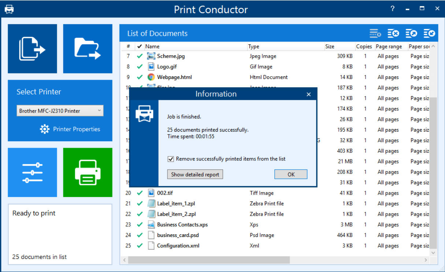The height and width of the screenshot is (272, 445).
Task: Open the Settings sliders tile
Action: tap(32, 173)
